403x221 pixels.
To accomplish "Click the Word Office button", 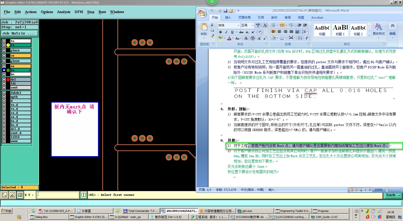I will pyautogui.click(x=202, y=13).
